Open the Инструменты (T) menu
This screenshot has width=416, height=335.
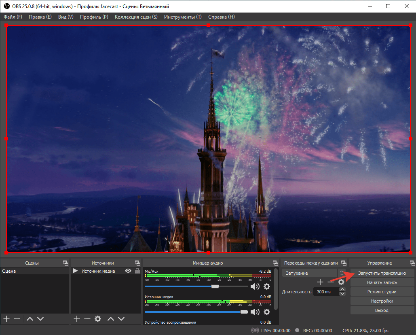pos(183,17)
